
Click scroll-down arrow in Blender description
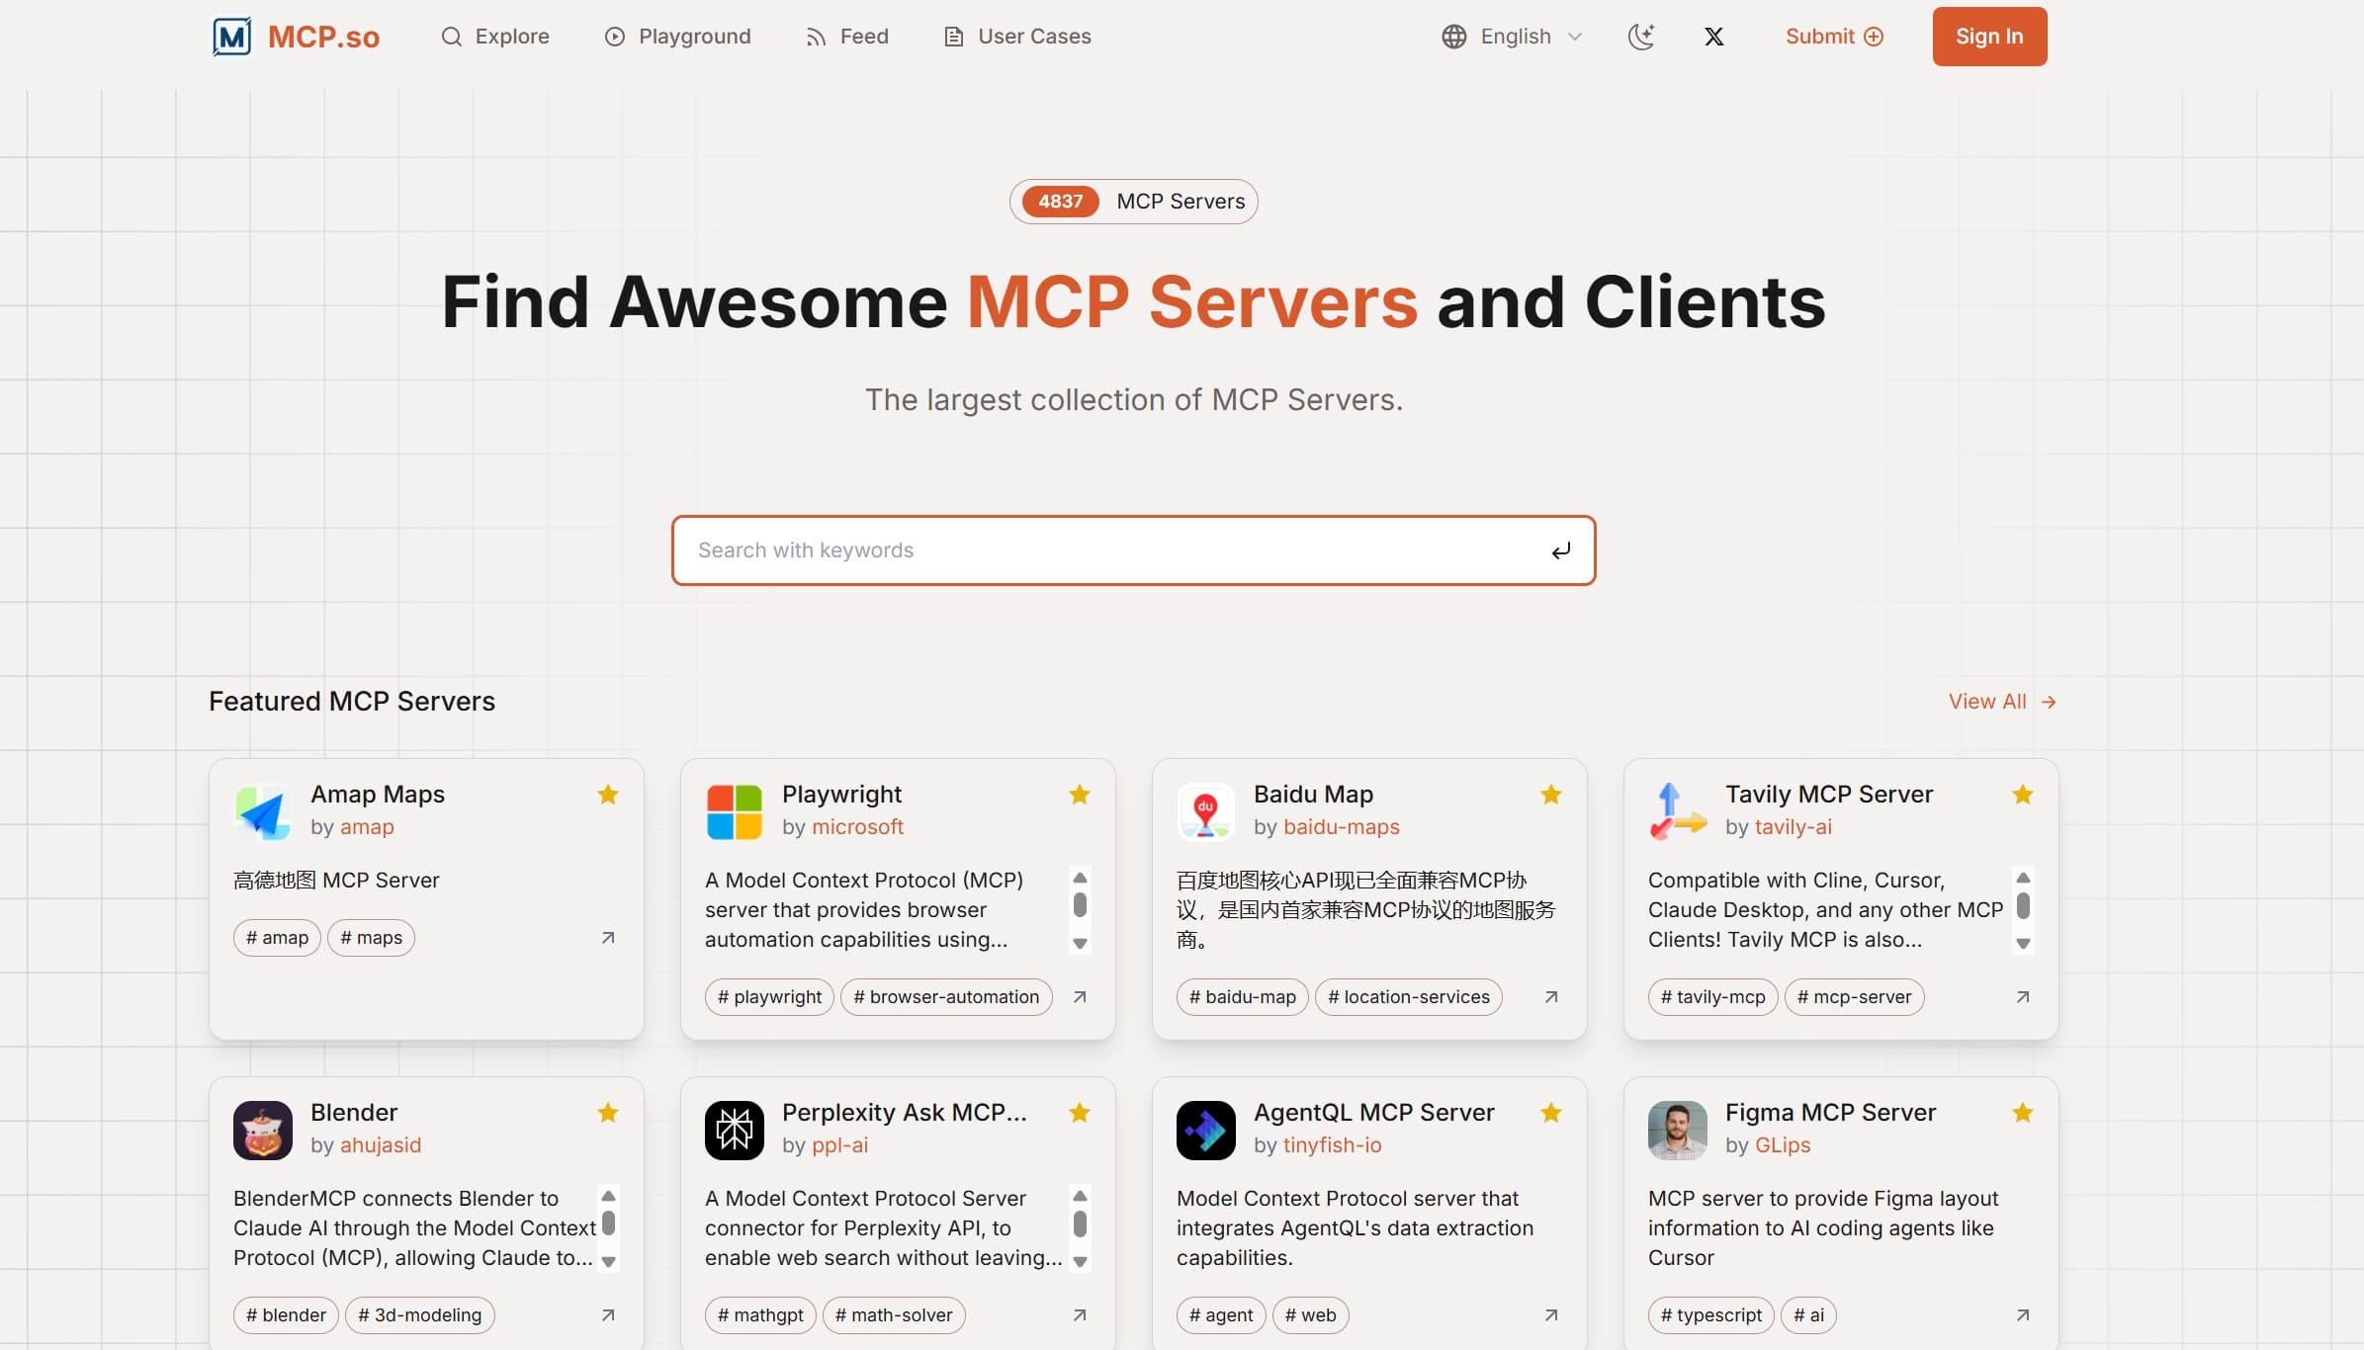(609, 1262)
